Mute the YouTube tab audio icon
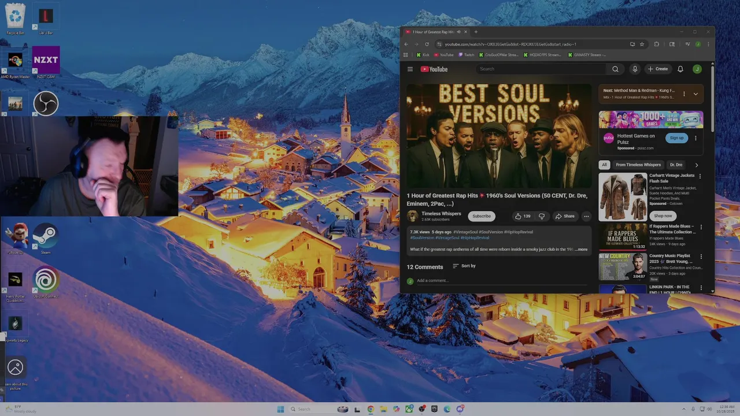 tap(459, 32)
